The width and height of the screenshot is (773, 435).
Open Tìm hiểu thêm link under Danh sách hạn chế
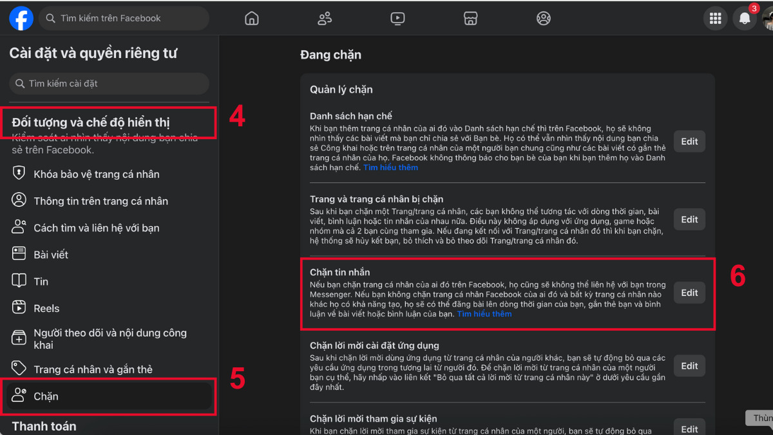coord(390,168)
